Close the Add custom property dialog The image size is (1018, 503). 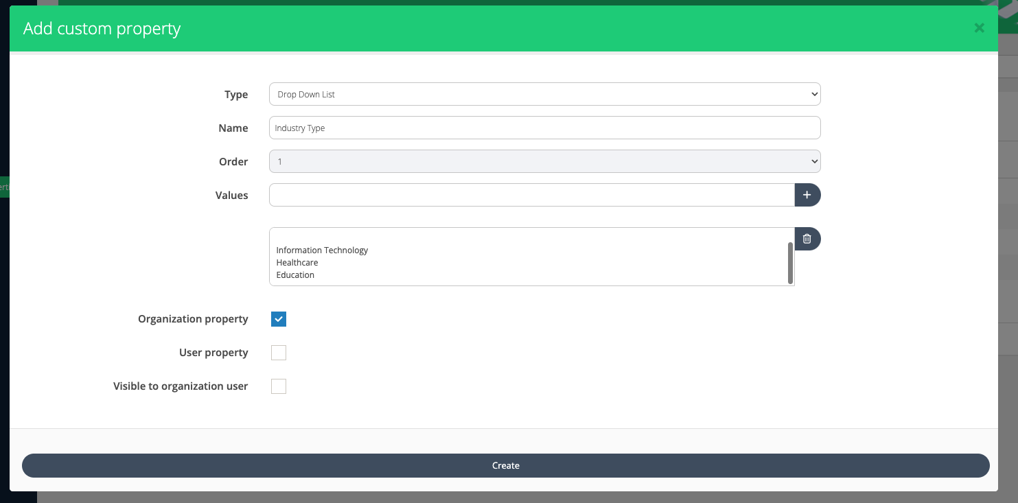click(x=979, y=28)
